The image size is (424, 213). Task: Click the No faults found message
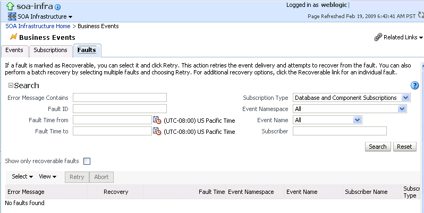click(24, 203)
